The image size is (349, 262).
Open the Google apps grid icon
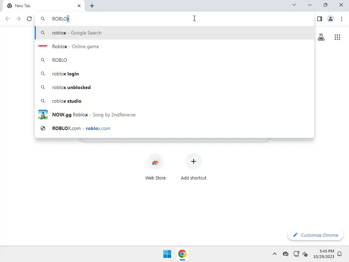point(337,37)
